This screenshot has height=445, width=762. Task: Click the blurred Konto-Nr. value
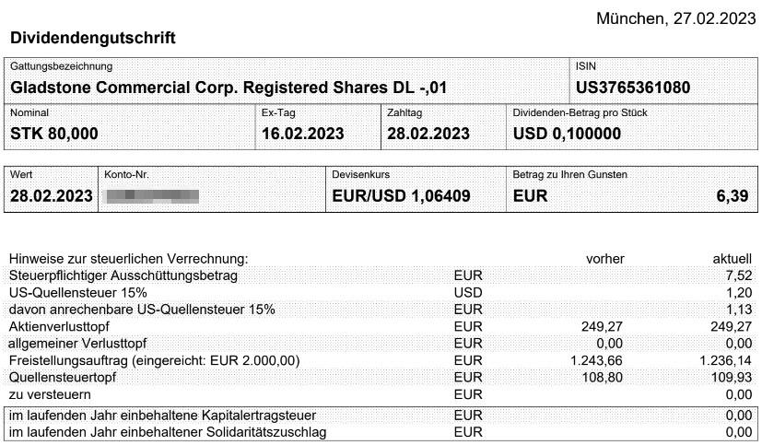150,195
